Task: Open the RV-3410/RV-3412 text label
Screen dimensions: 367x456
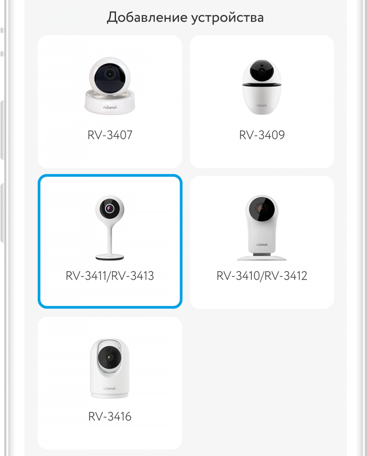Action: click(262, 276)
